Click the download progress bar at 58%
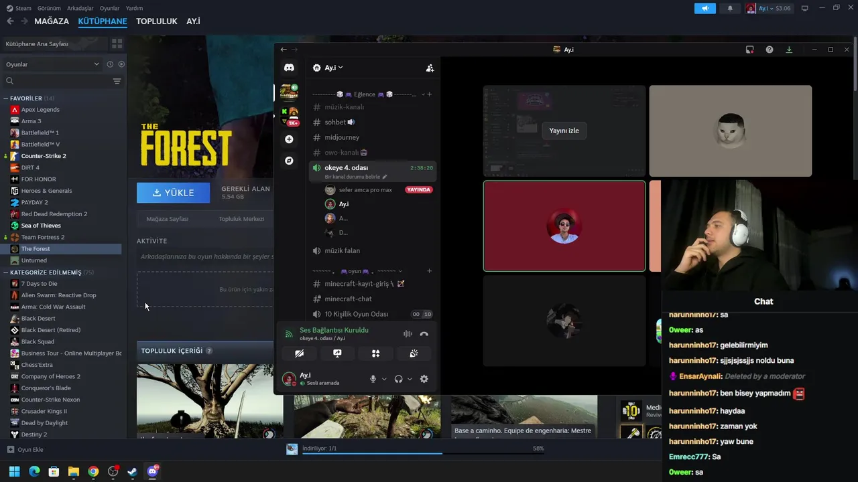Screen dimensions: 858x482 [x=423, y=453]
